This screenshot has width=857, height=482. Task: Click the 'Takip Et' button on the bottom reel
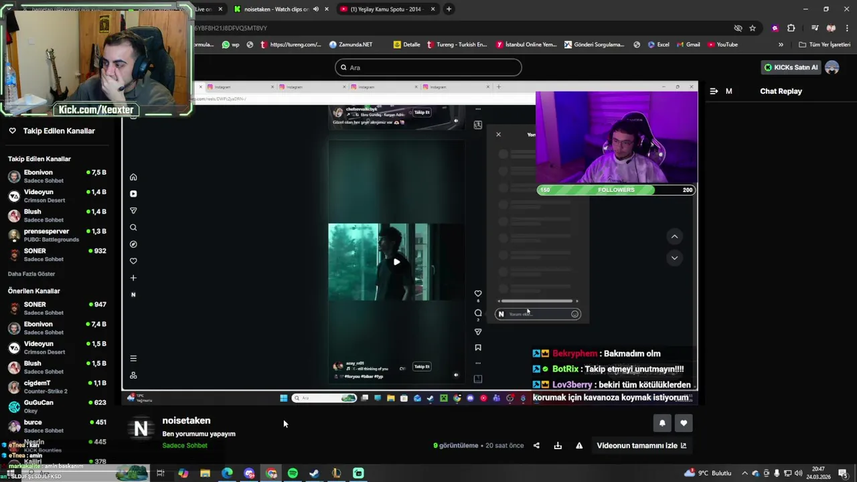click(422, 366)
